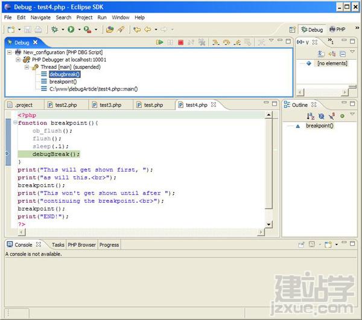Click Collapse All in Variables view
The width and height of the screenshot is (362, 320).
pyautogui.click(x=343, y=54)
